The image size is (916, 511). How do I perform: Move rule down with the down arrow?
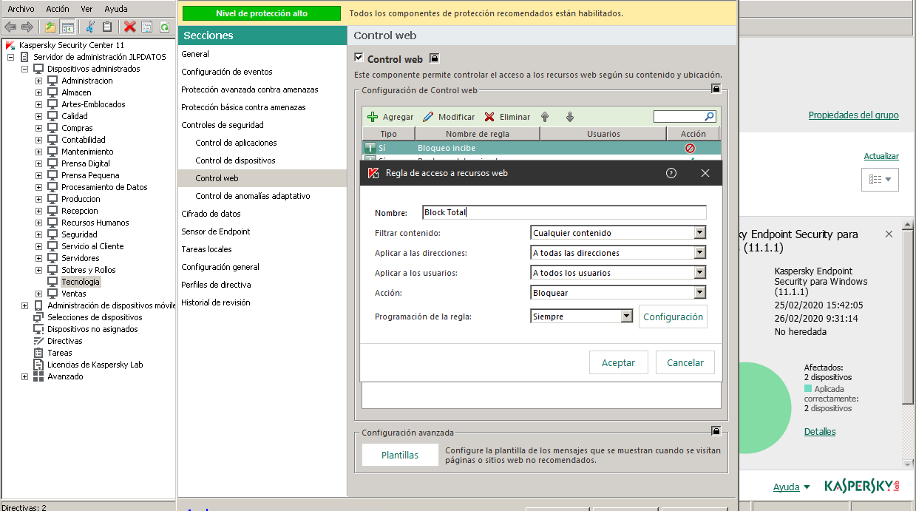pos(569,117)
